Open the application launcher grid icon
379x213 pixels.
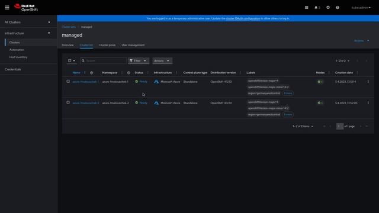(307, 8)
